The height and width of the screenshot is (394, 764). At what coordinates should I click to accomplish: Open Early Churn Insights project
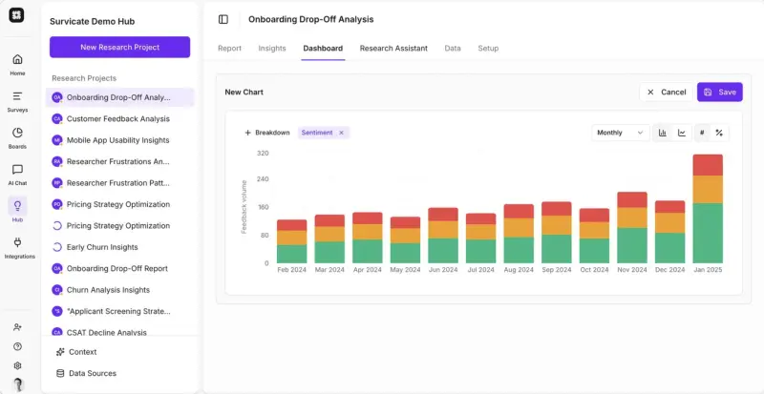120,247
